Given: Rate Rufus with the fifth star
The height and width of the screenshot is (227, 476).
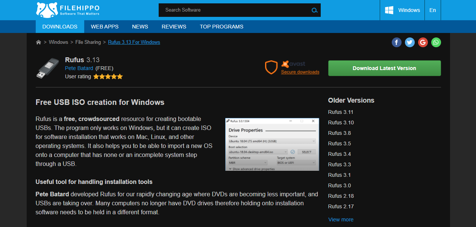Looking at the screenshot, I should [120, 76].
